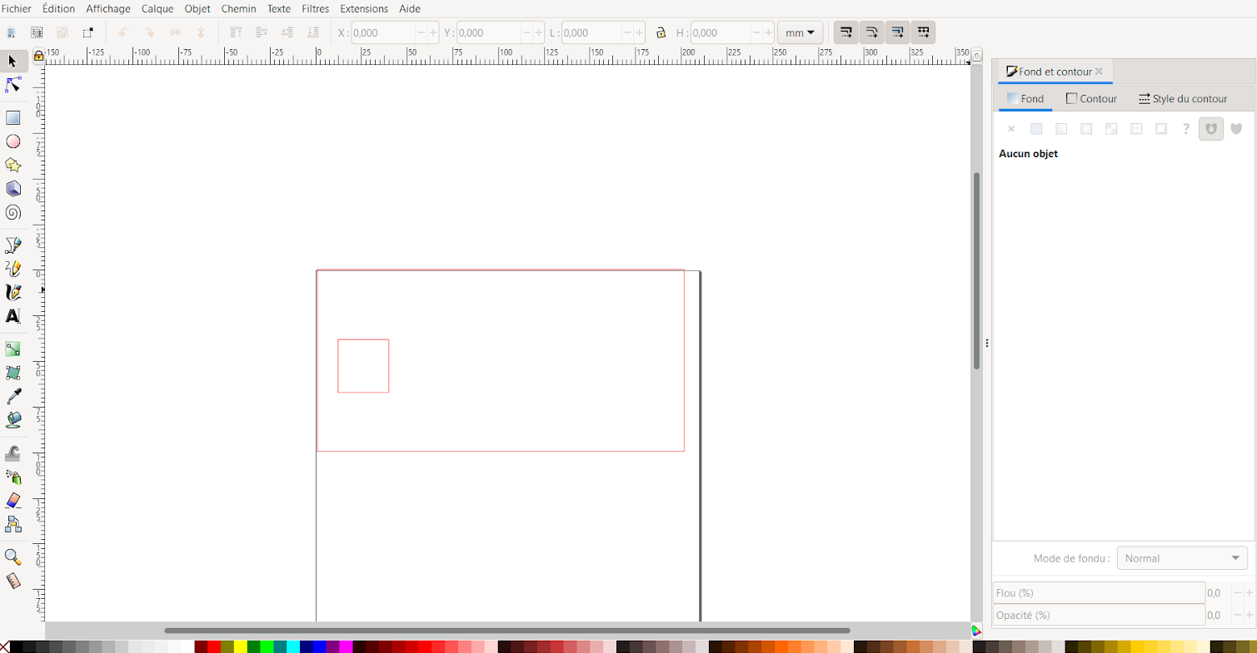Pick the Eraser tool

tap(13, 501)
